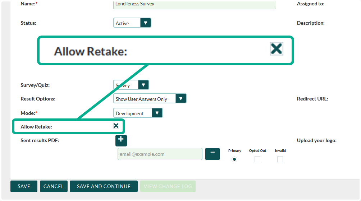Click the SAVE button
The width and height of the screenshot is (361, 201).
(24, 186)
